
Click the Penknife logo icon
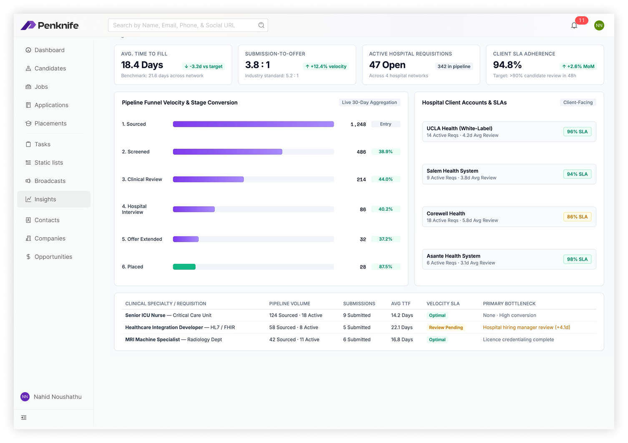click(28, 25)
